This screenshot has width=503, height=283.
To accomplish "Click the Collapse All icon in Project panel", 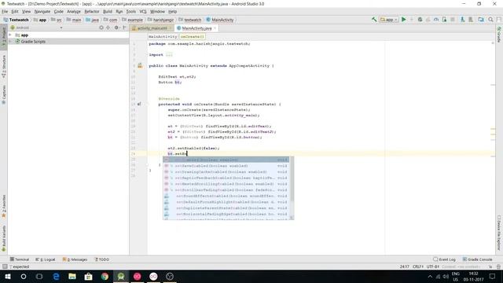I will pos(108,28).
